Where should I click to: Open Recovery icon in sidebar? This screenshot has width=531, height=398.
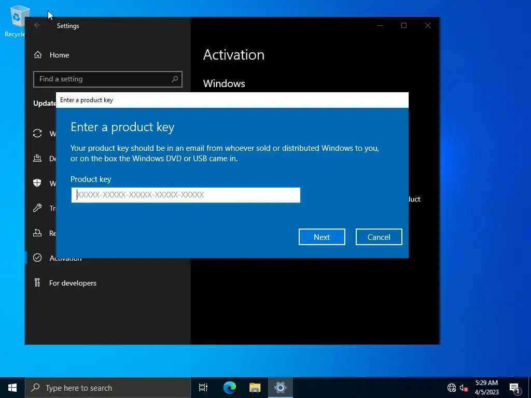click(37, 233)
